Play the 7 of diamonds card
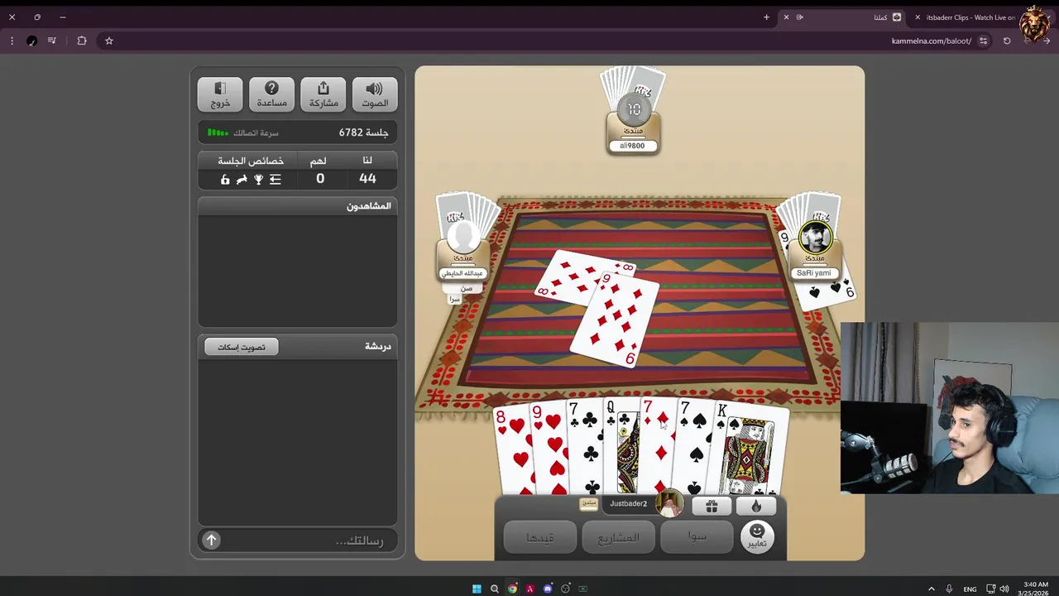This screenshot has width=1059, height=596. (659, 447)
